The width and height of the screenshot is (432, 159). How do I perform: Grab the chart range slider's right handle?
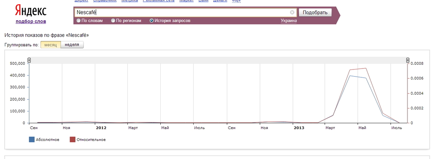point(408,60)
